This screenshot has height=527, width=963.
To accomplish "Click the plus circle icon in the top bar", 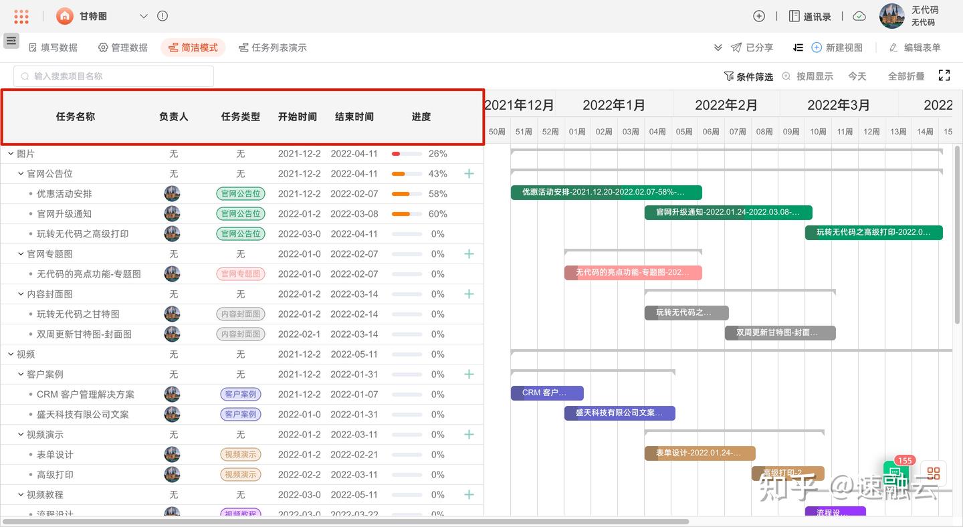I will click(x=759, y=16).
